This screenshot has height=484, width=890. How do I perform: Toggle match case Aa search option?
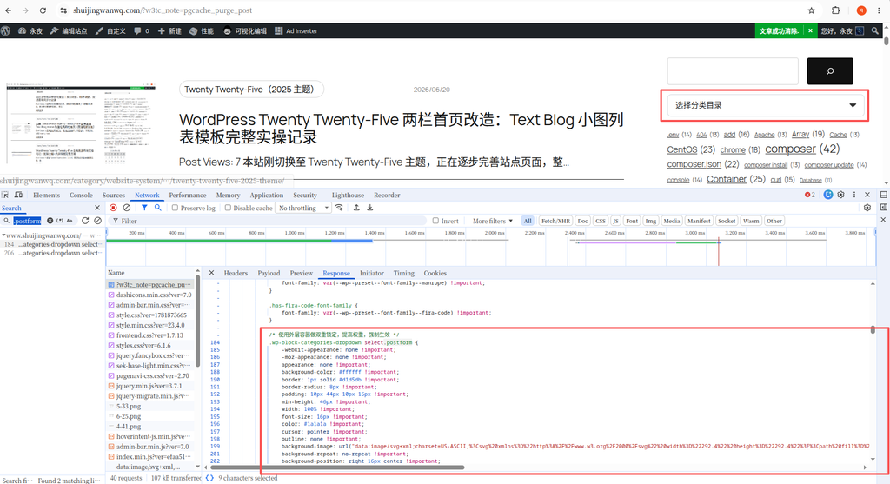(70, 221)
